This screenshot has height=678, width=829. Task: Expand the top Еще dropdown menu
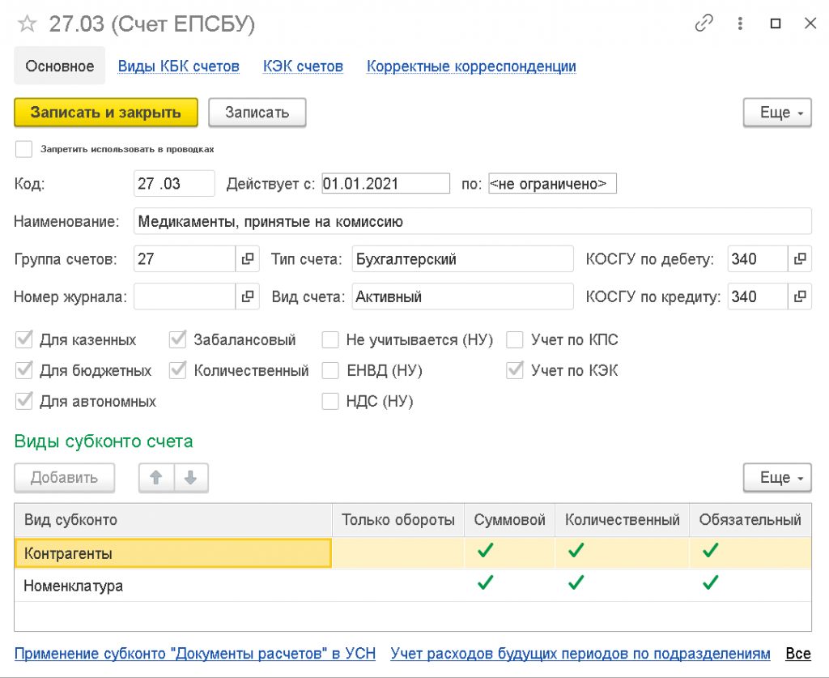(x=777, y=113)
